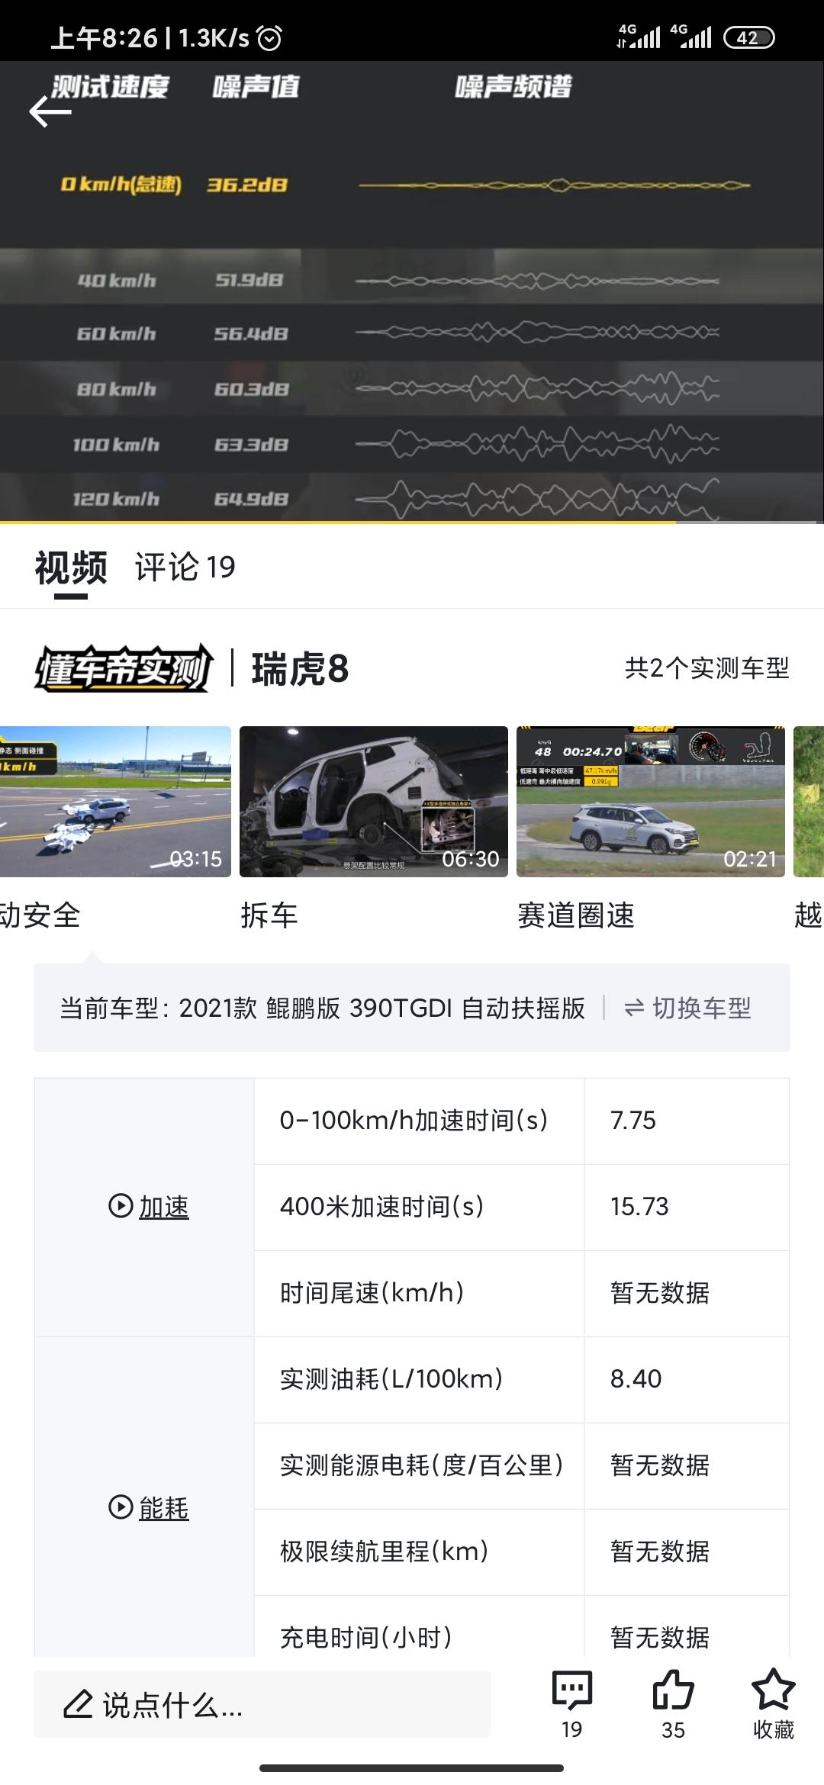Image resolution: width=824 pixels, height=1785 pixels.
Task: Tap the 瑞虎8 car name title
Action: (x=301, y=669)
